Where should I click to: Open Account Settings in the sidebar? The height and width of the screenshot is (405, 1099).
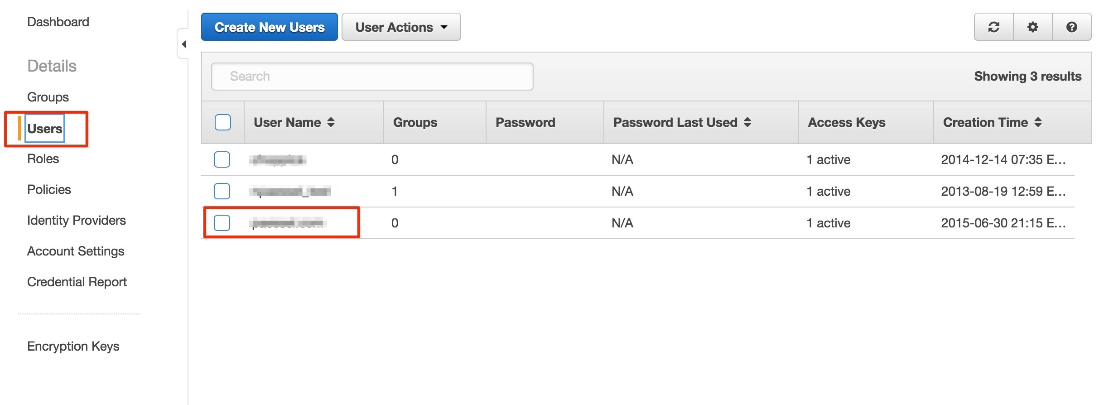coord(76,251)
